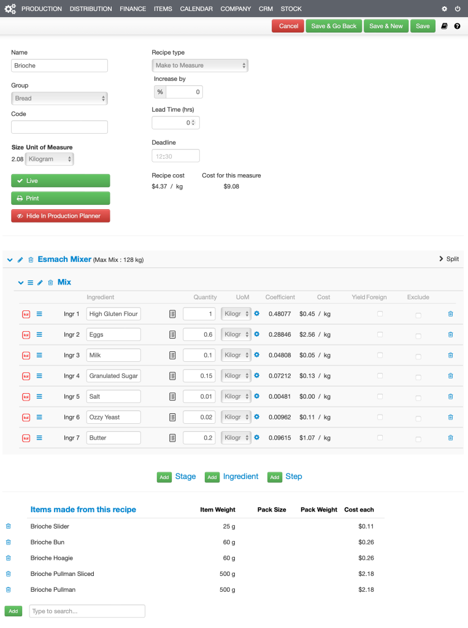Click the power logout icon
Image resolution: width=468 pixels, height=628 pixels.
tap(458, 9)
